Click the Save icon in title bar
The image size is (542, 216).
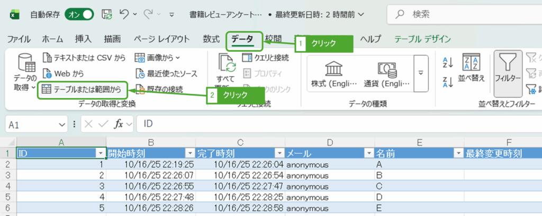(106, 14)
